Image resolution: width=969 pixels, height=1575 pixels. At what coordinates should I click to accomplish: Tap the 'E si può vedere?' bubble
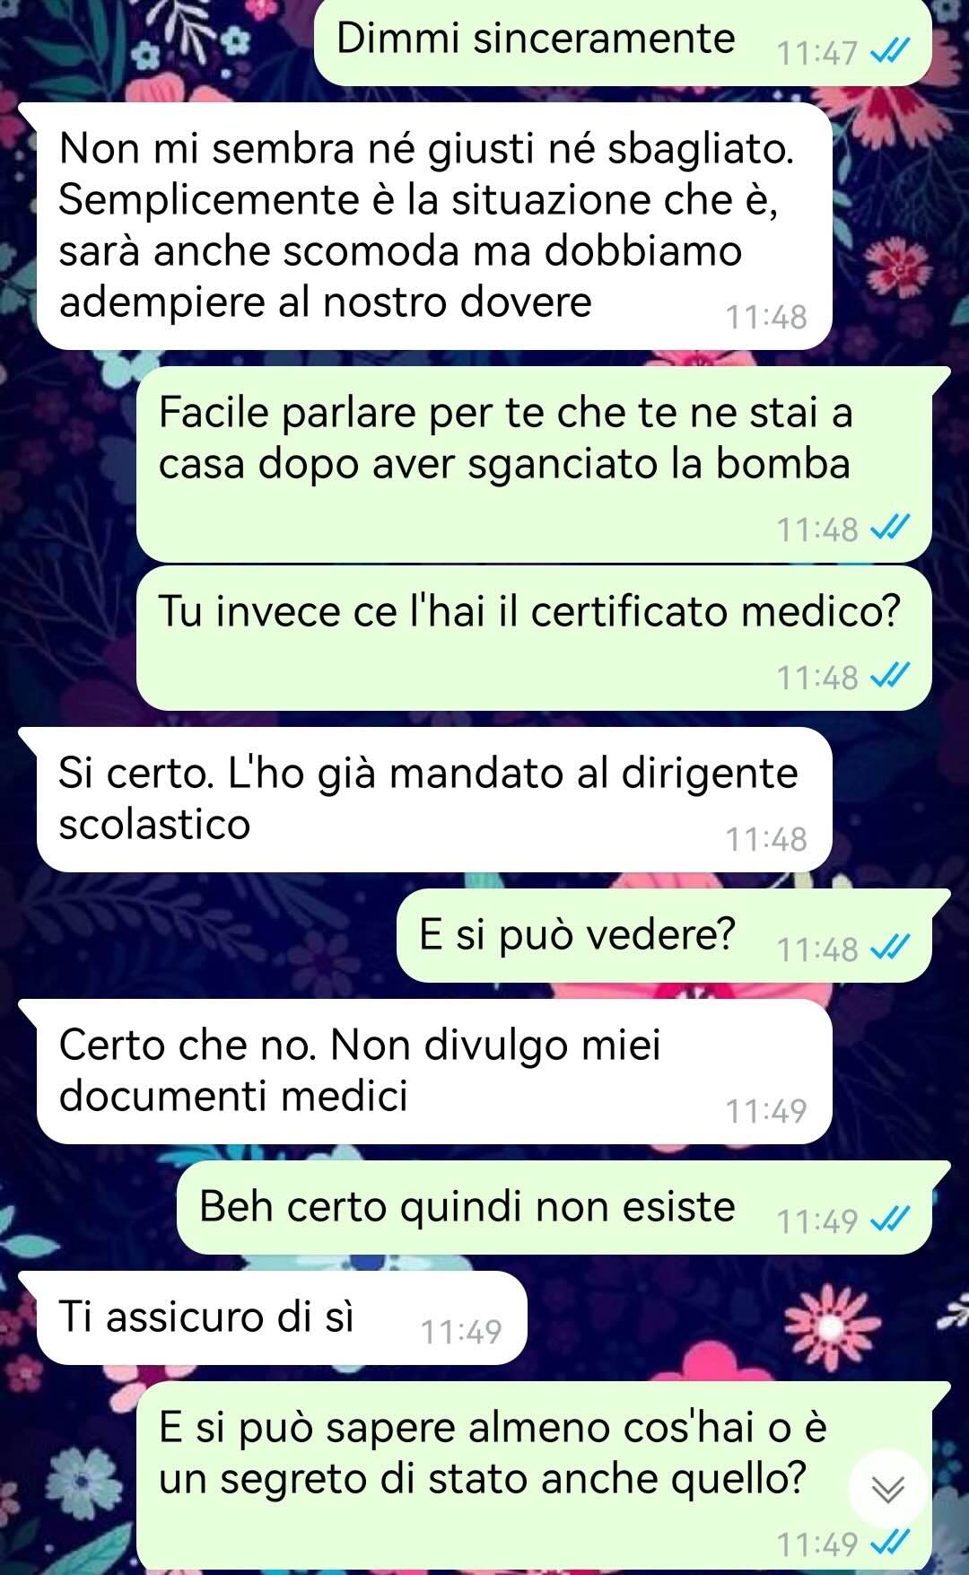[664, 936]
